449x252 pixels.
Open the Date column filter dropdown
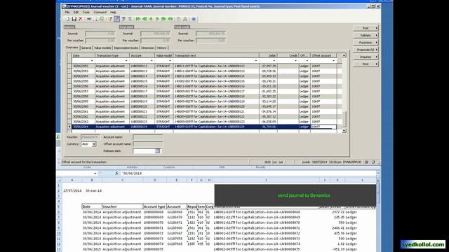92,61
